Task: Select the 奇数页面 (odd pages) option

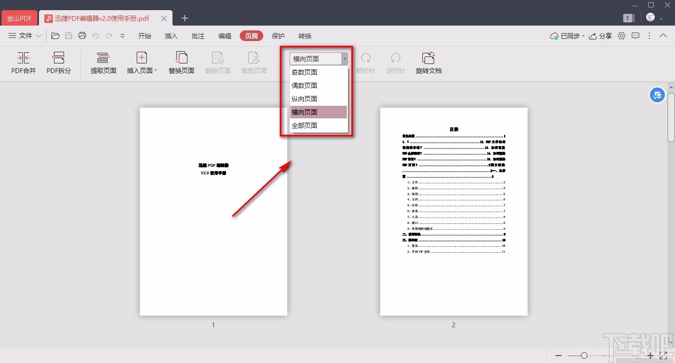Action: click(x=304, y=72)
